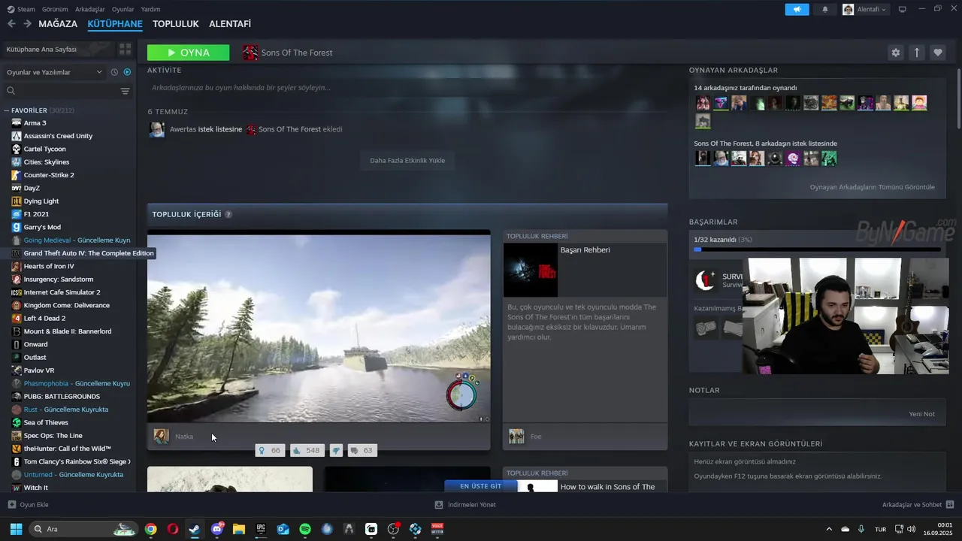Open the Yardım menu
962x541 pixels.
(x=151, y=9)
